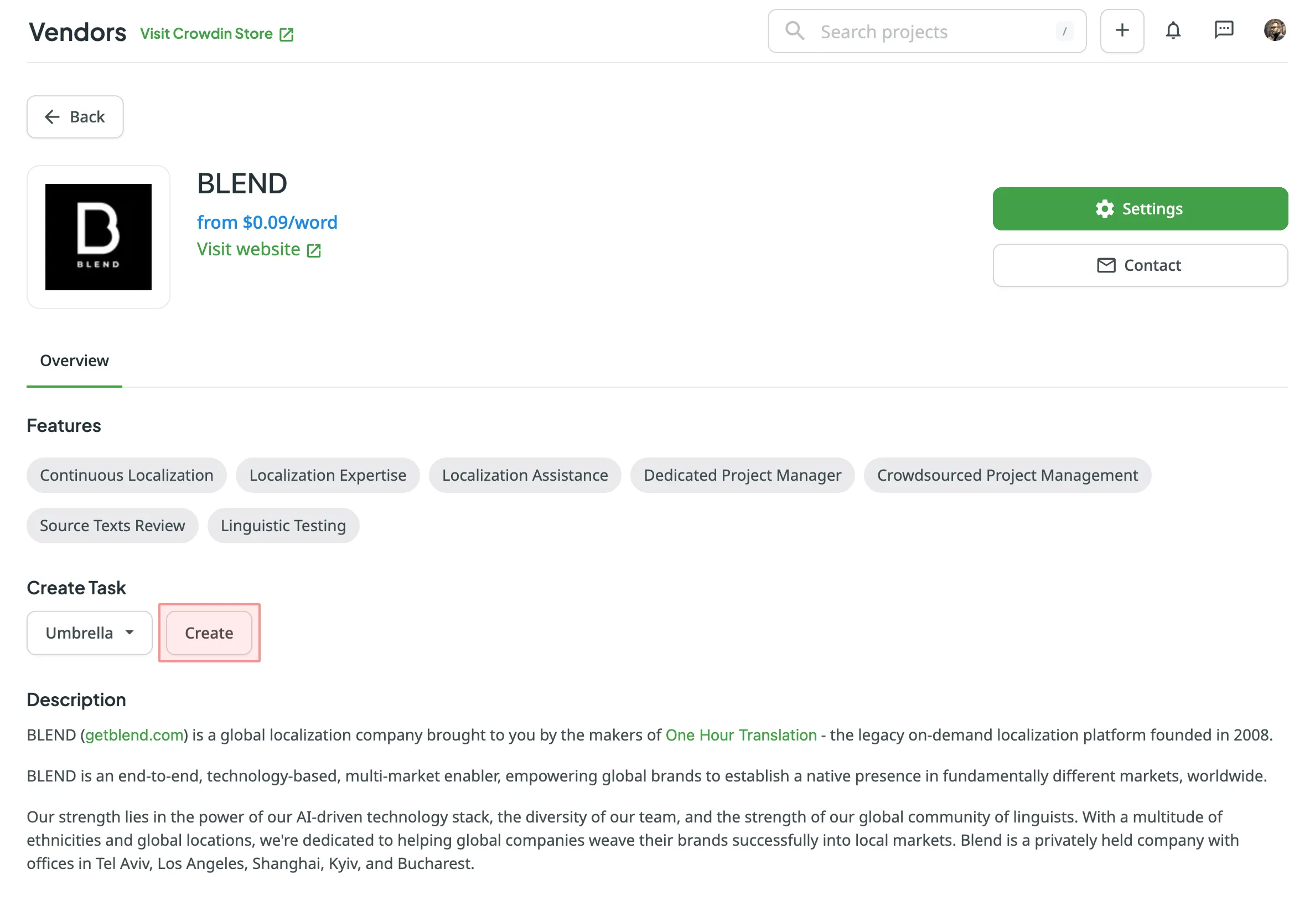Click the search magnifier icon
This screenshot has width=1315, height=905.
point(794,31)
